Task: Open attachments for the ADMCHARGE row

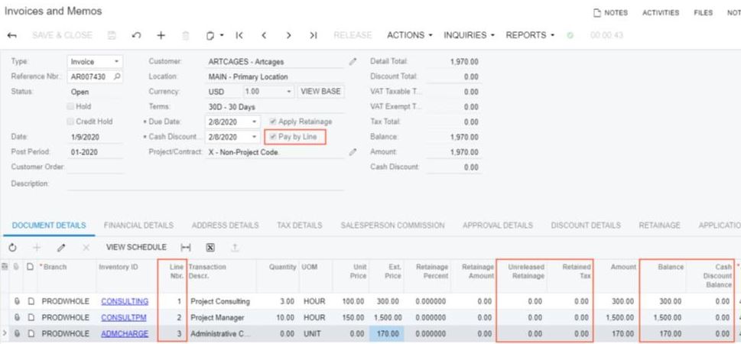Action: tap(17, 333)
